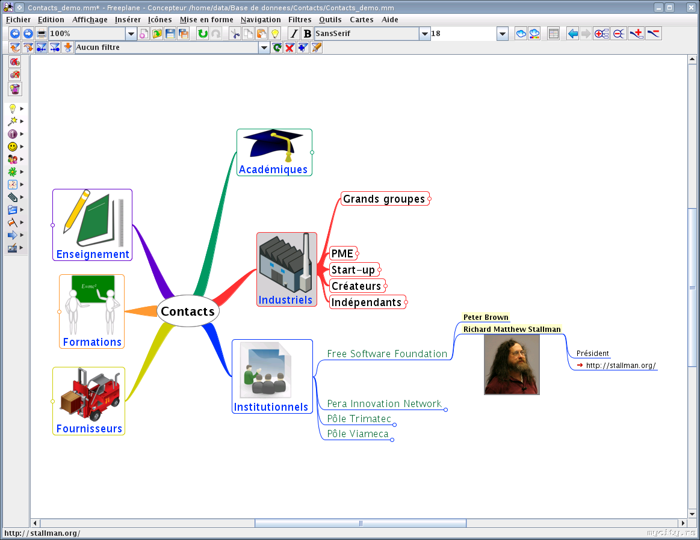
Task: Click the light bulb new-node toolbar icon
Action: click(275, 34)
